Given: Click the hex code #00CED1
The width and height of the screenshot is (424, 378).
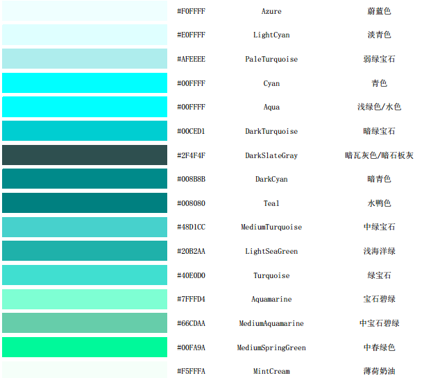Looking at the screenshot, I should pyautogui.click(x=191, y=131).
